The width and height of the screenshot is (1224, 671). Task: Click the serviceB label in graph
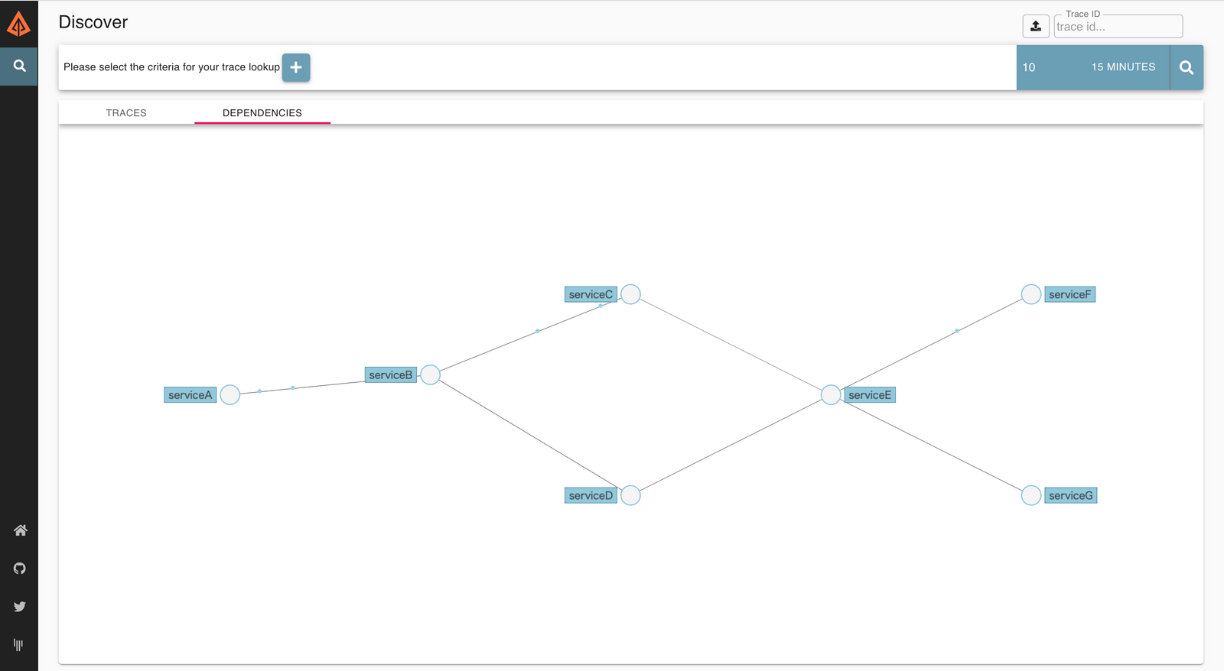click(390, 375)
